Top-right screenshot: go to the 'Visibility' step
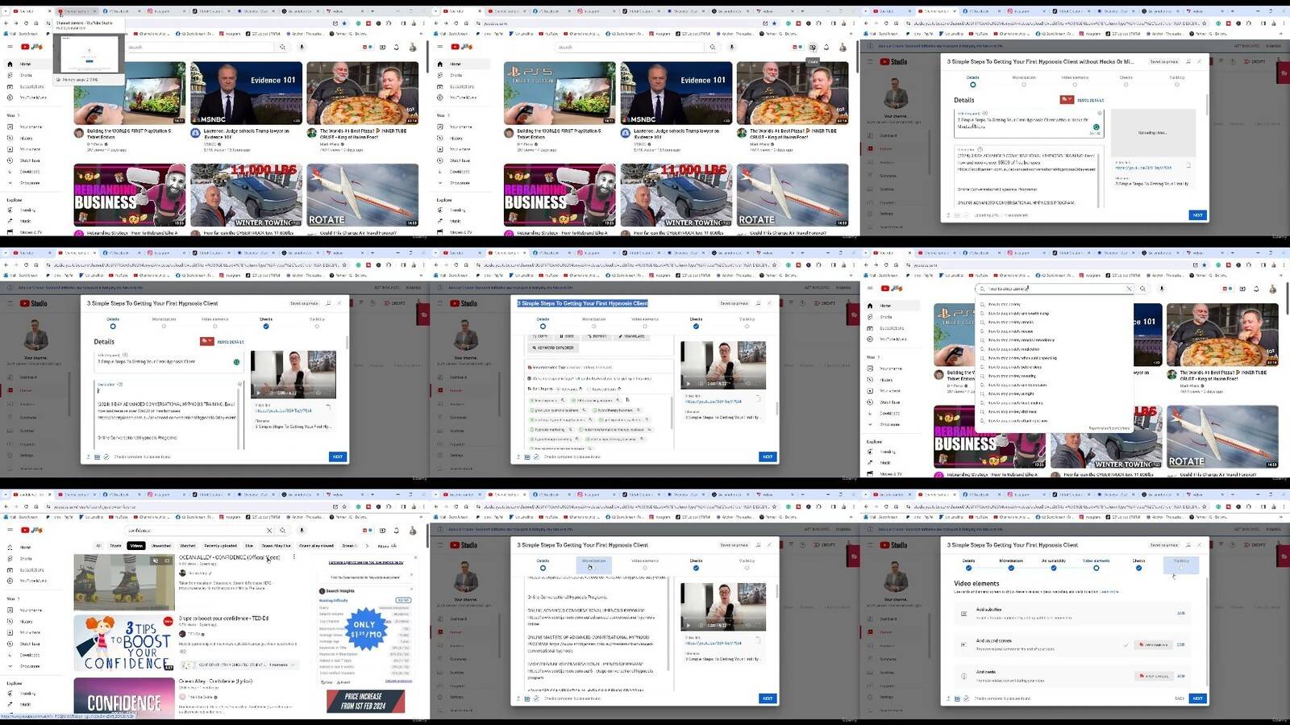The width and height of the screenshot is (1290, 725). point(1177,80)
